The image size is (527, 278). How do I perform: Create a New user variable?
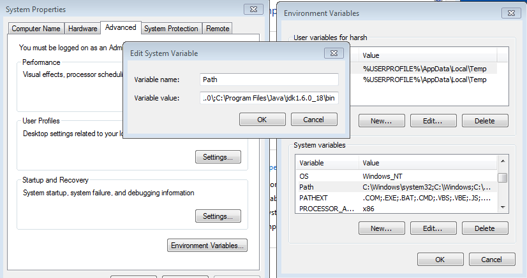tap(382, 121)
